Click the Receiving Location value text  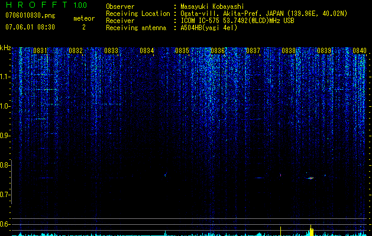tap(264, 14)
